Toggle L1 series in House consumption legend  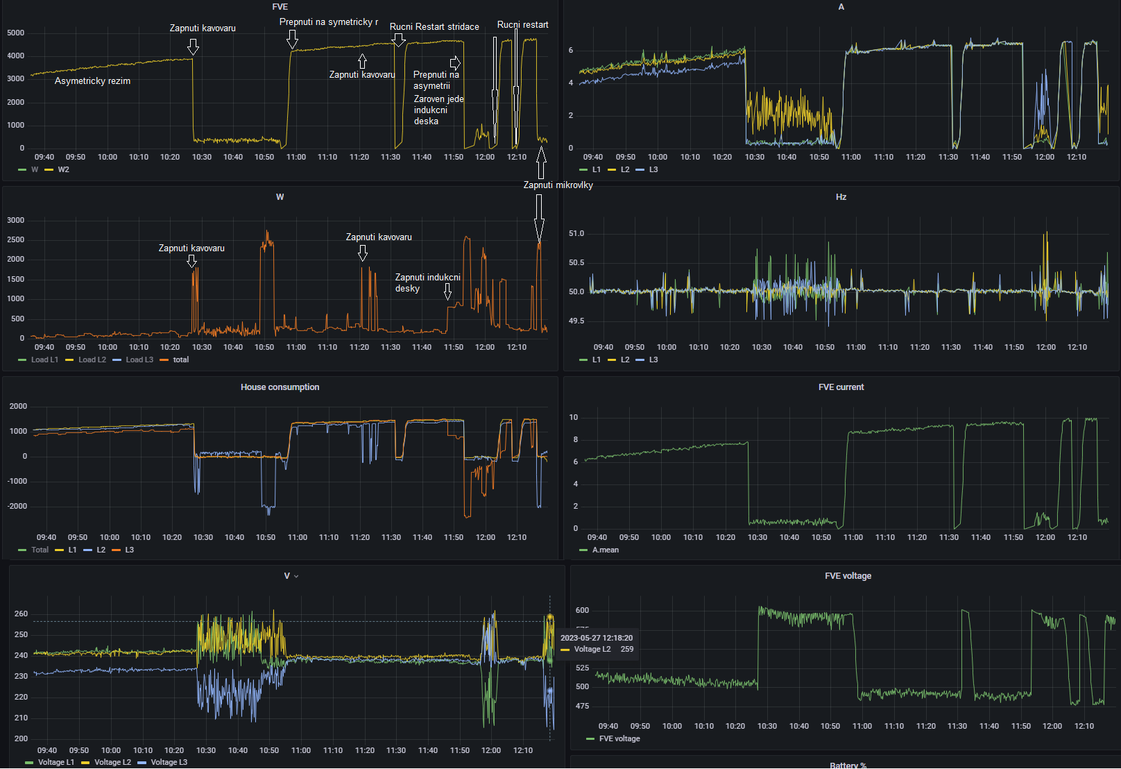(72, 550)
